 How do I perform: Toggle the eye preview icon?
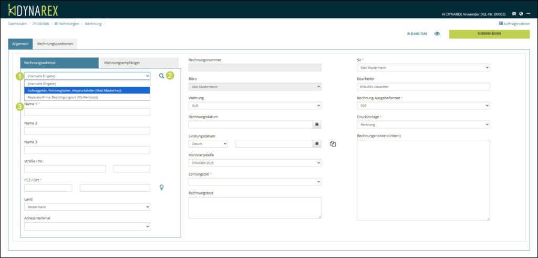[x=437, y=34]
